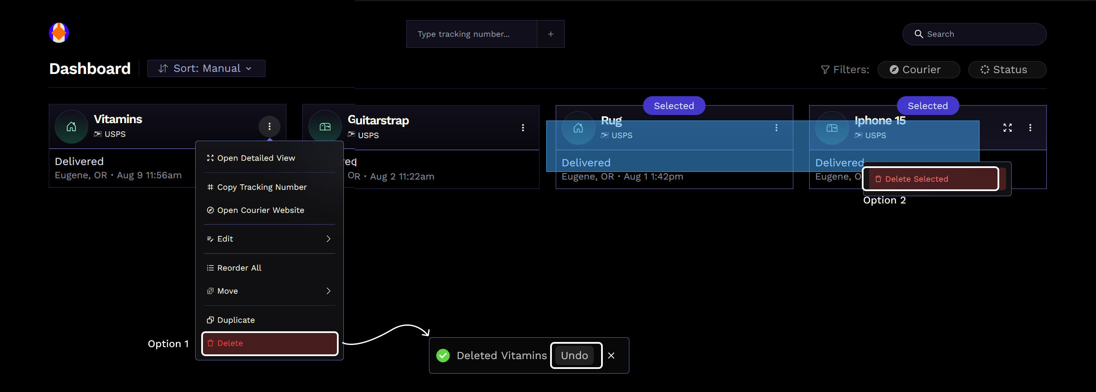The width and height of the screenshot is (1096, 392).
Task: Select Open Detailed View from menu
Action: pos(256,158)
